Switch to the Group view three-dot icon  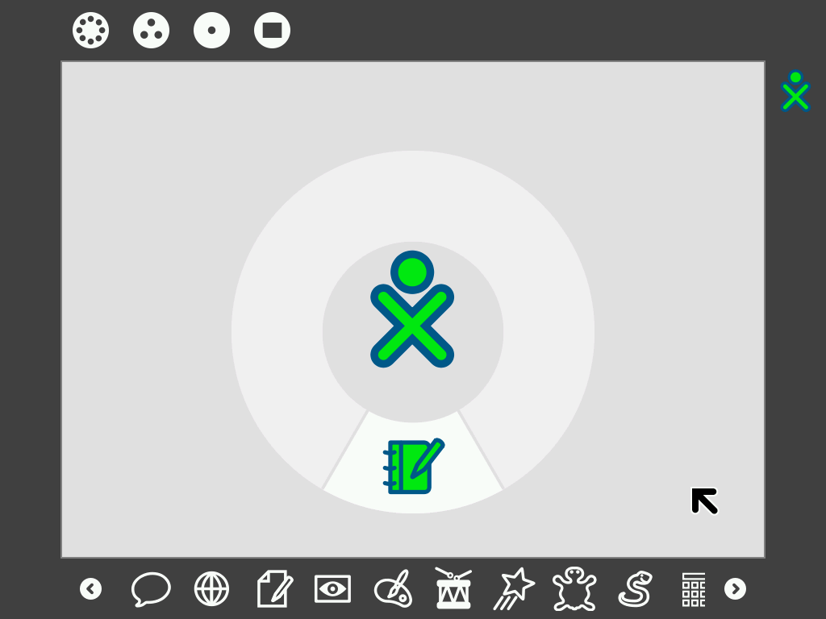(151, 30)
